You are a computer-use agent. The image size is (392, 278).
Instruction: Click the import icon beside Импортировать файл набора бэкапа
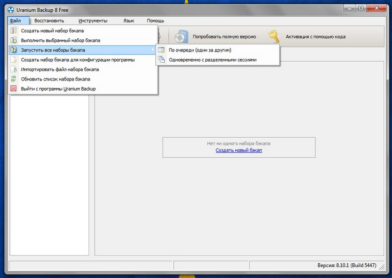point(14,69)
